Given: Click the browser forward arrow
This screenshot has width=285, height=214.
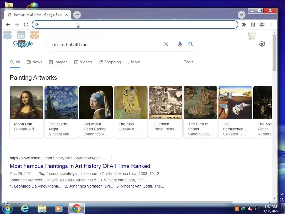Looking at the screenshot, I should [x=17, y=25].
